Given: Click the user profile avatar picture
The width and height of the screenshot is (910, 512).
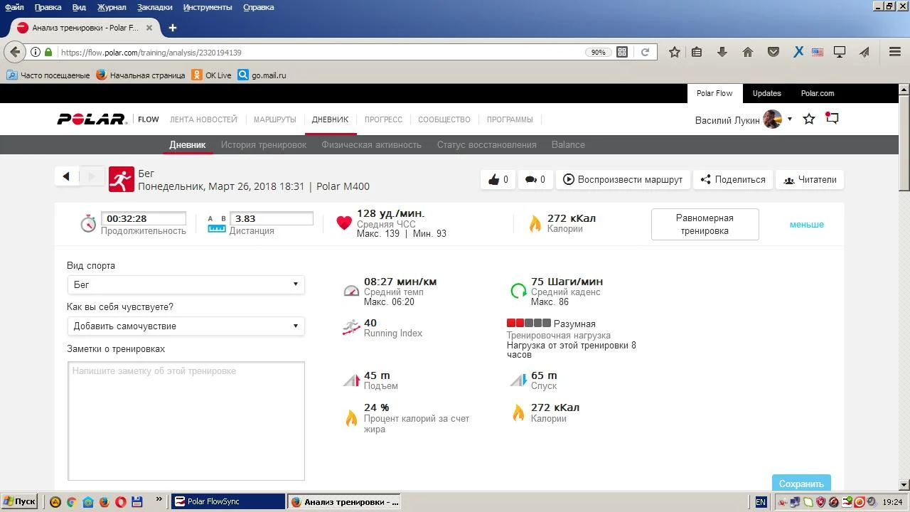Looking at the screenshot, I should 772,119.
